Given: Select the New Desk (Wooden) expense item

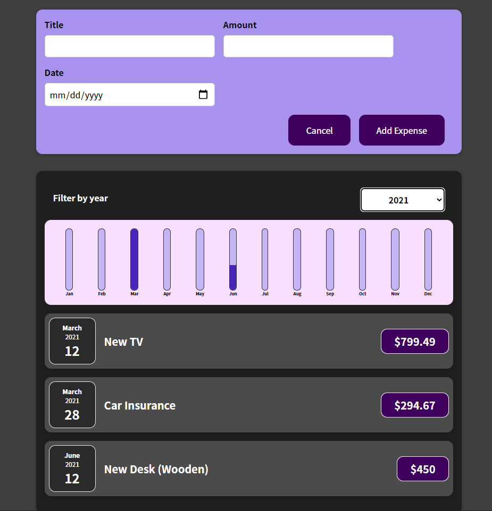Looking at the screenshot, I should (249, 469).
